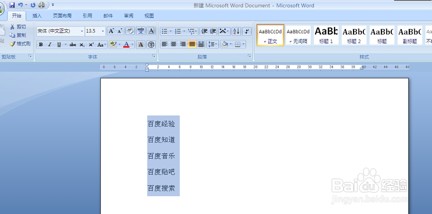
Task: Open the font color dropdown arrow
Action: click(x=133, y=45)
